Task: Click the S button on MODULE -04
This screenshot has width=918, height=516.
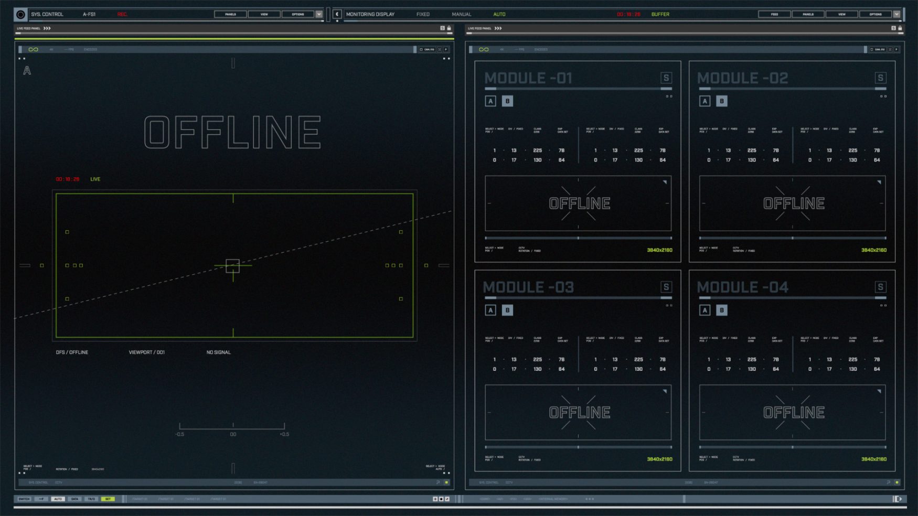Action: pos(880,287)
